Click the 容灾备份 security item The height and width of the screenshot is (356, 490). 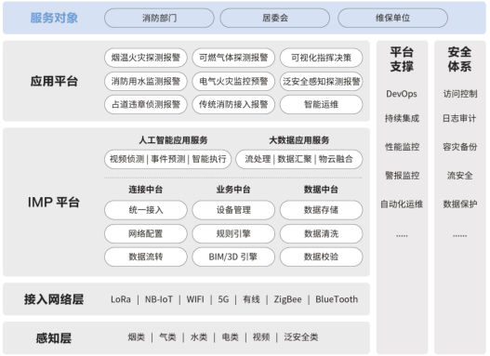coord(460,147)
